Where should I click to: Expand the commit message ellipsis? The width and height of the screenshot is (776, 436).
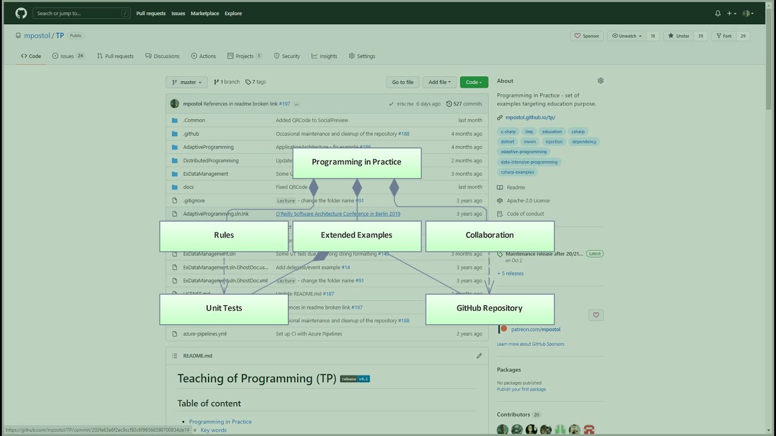click(x=296, y=104)
